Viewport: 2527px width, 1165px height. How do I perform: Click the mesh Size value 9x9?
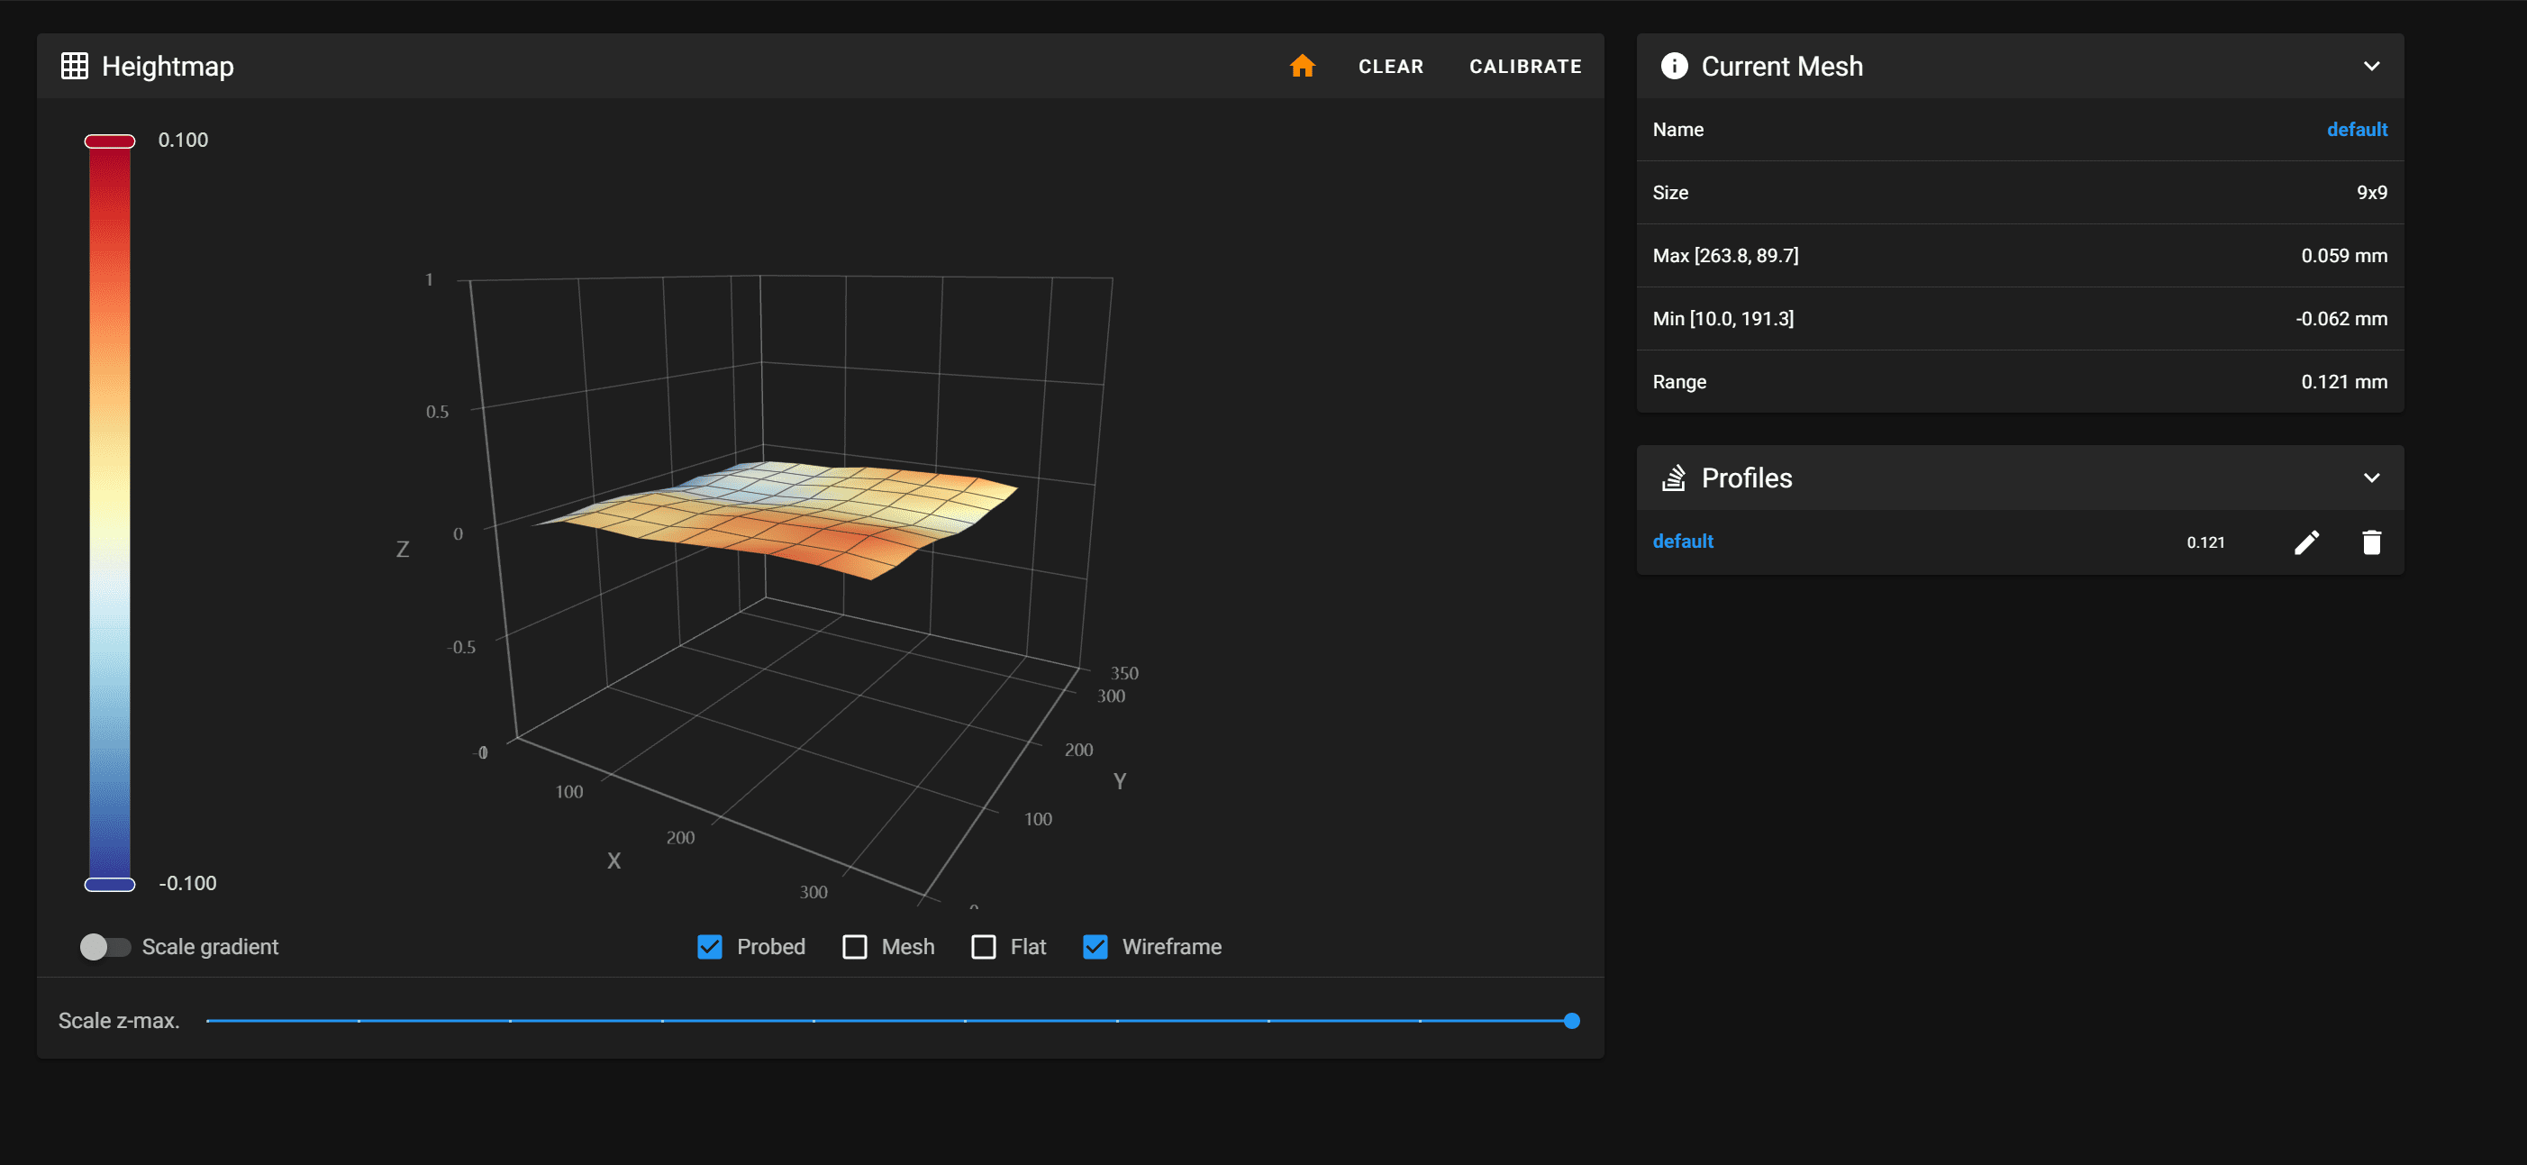click(2371, 193)
